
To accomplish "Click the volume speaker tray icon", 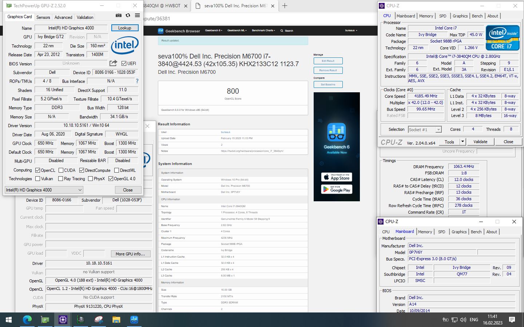I will tap(463, 320).
